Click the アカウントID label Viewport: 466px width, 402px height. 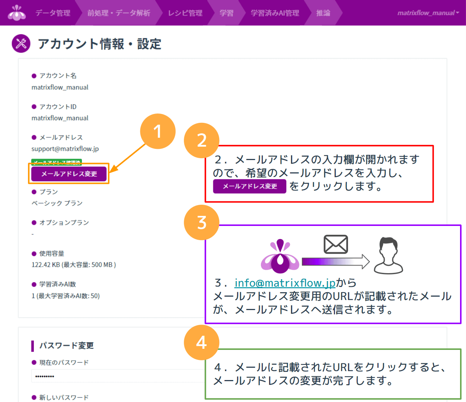click(x=58, y=107)
